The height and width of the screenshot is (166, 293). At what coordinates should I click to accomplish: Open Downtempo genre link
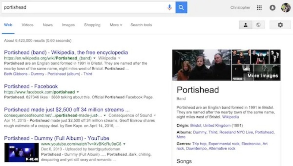tap(196, 148)
